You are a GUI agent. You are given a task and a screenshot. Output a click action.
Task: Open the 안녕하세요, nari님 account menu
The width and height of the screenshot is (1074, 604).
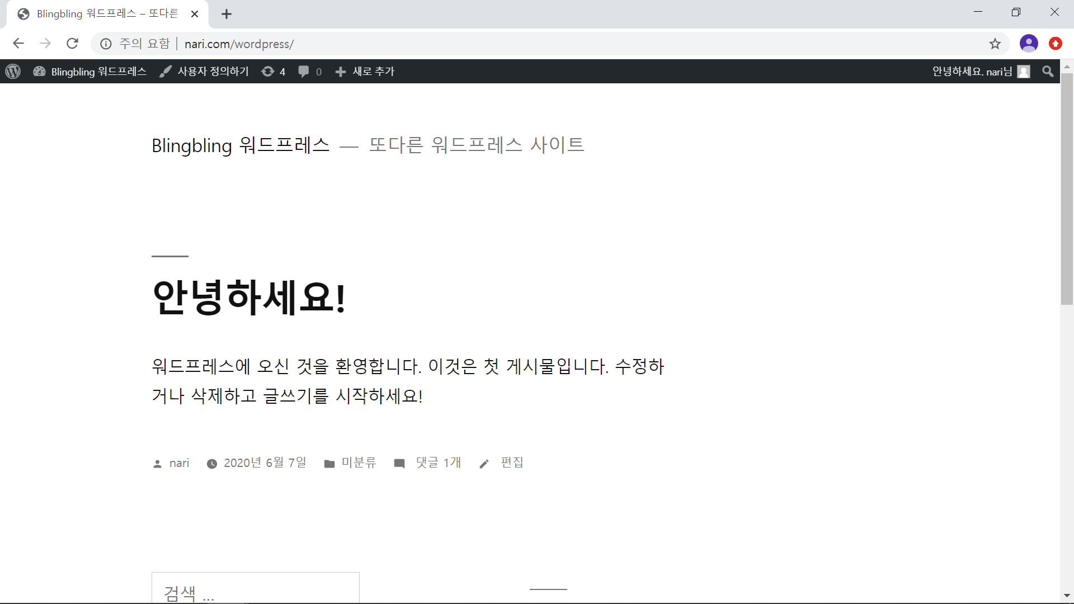[981, 72]
